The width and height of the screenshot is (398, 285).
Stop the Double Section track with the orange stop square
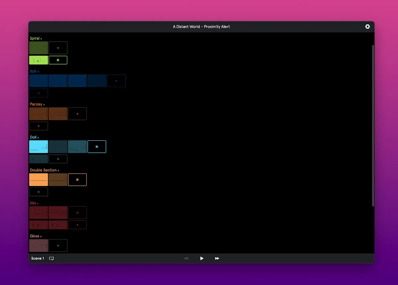click(x=77, y=180)
